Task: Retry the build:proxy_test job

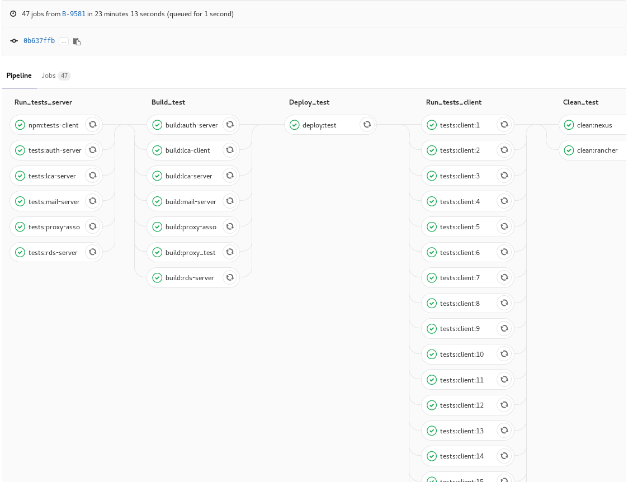Action: [x=230, y=252]
